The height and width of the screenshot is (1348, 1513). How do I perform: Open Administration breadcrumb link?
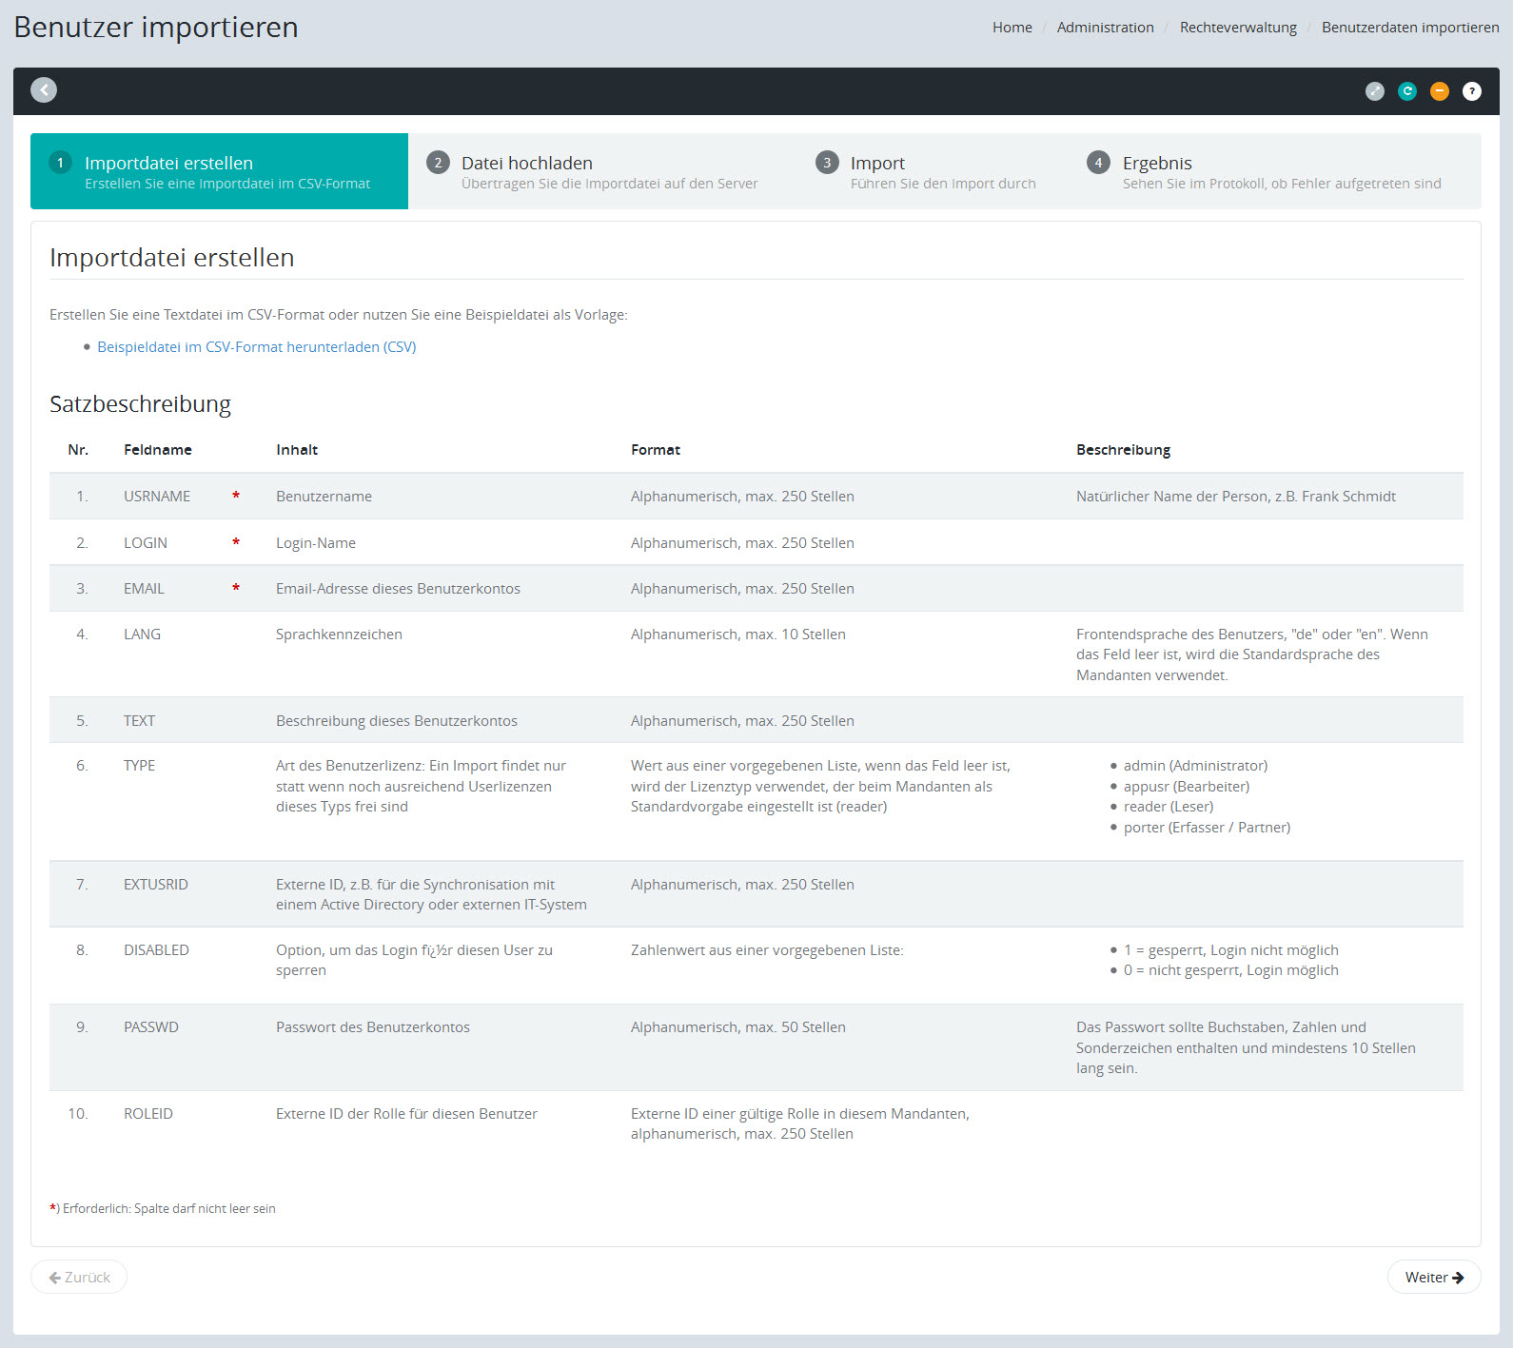[x=1105, y=28]
